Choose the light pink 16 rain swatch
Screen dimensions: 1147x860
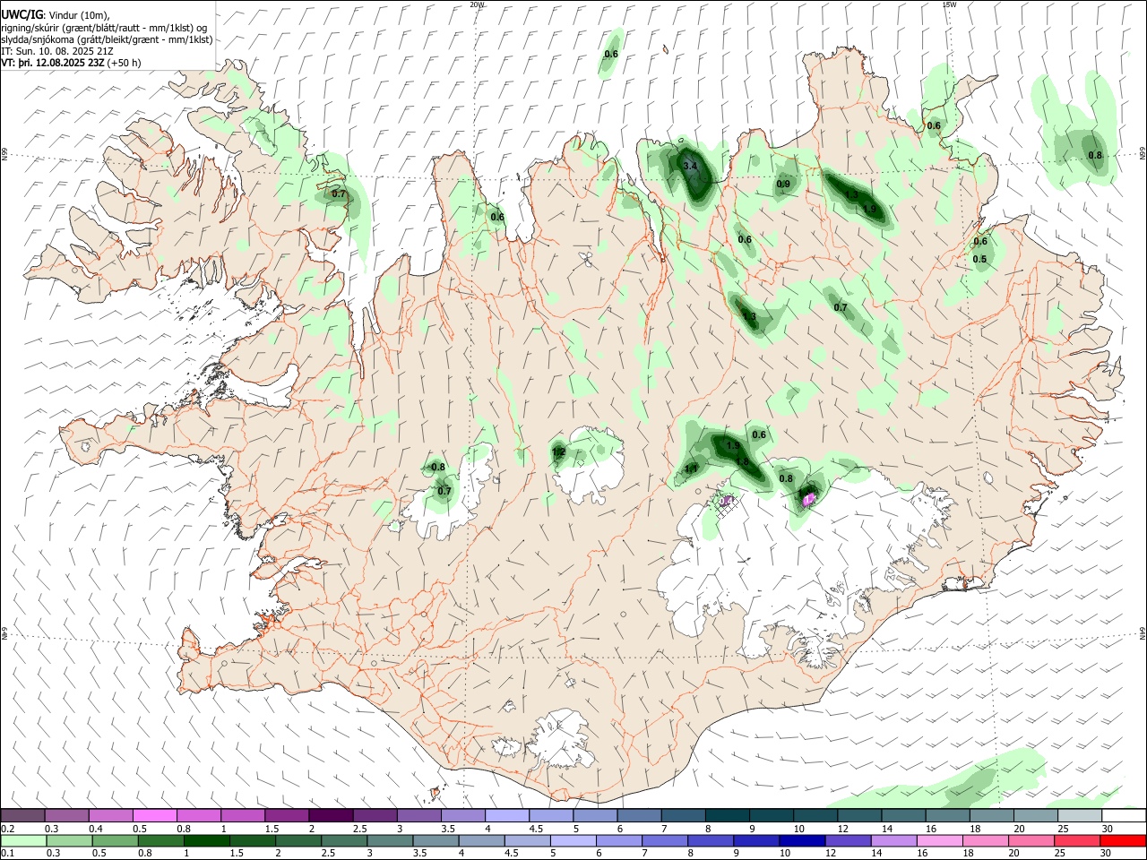point(938,841)
